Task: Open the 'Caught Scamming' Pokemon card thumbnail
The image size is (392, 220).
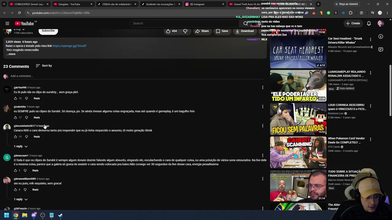Action: [298, 152]
